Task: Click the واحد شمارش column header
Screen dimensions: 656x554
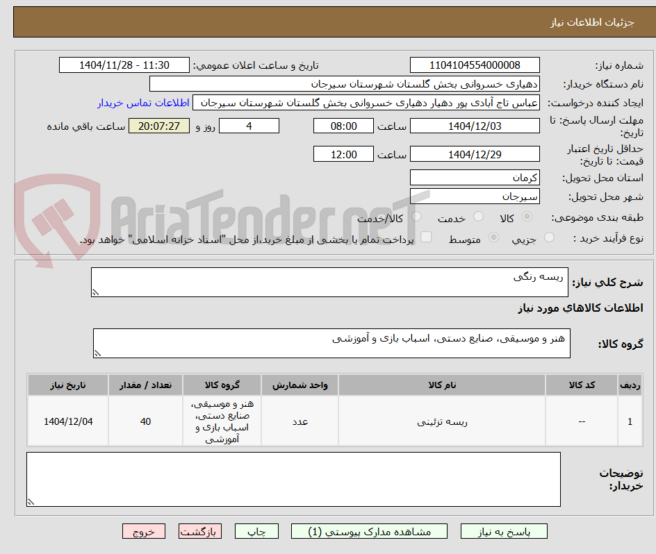Action: pyautogui.click(x=300, y=385)
